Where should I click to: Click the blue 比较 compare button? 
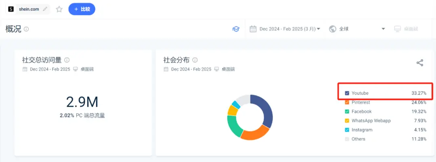tap(82, 9)
